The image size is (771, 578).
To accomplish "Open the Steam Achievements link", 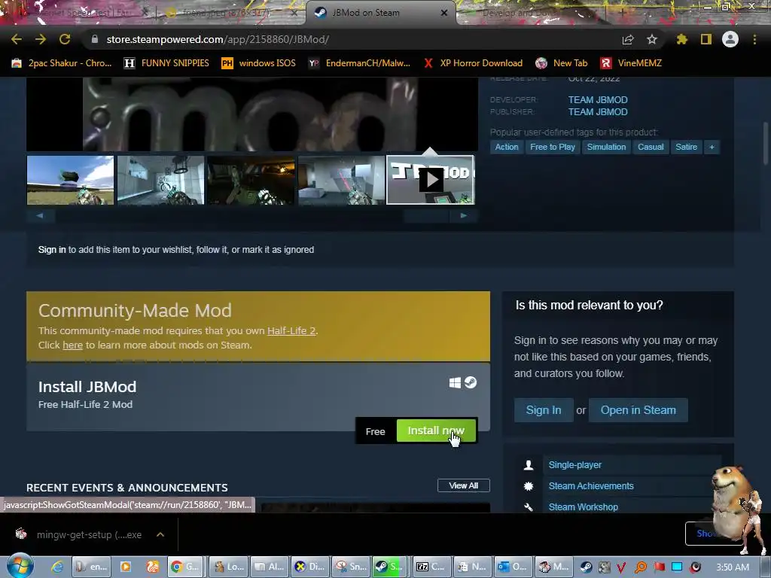I will pos(591,486).
